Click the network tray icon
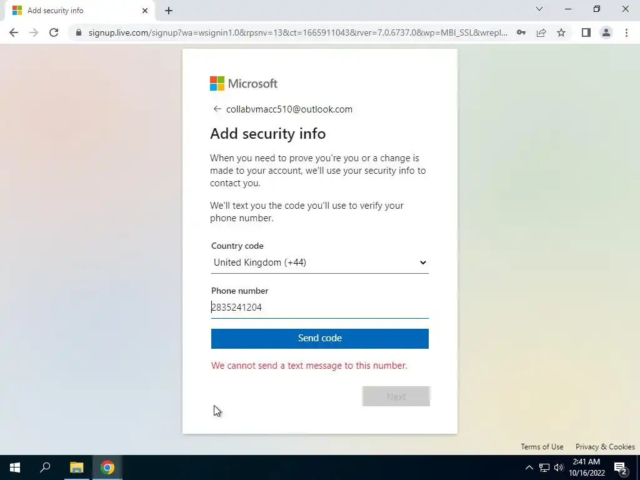The height and width of the screenshot is (480, 640). tap(544, 467)
